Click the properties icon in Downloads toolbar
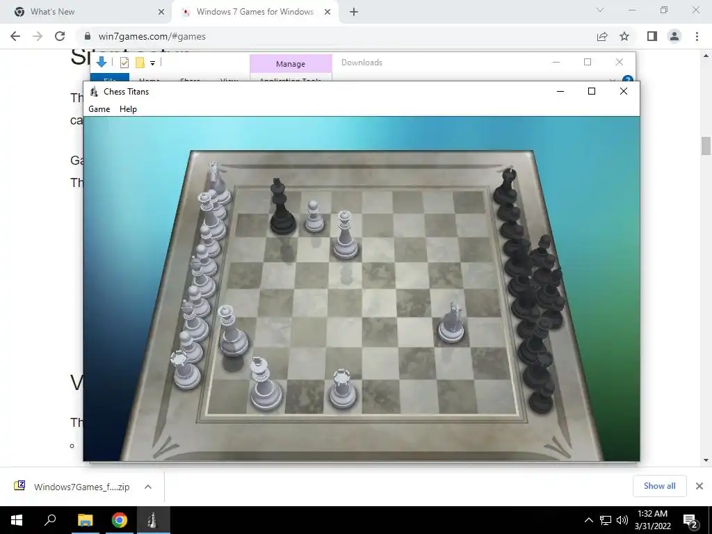Image resolution: width=712 pixels, height=534 pixels. 124,63
